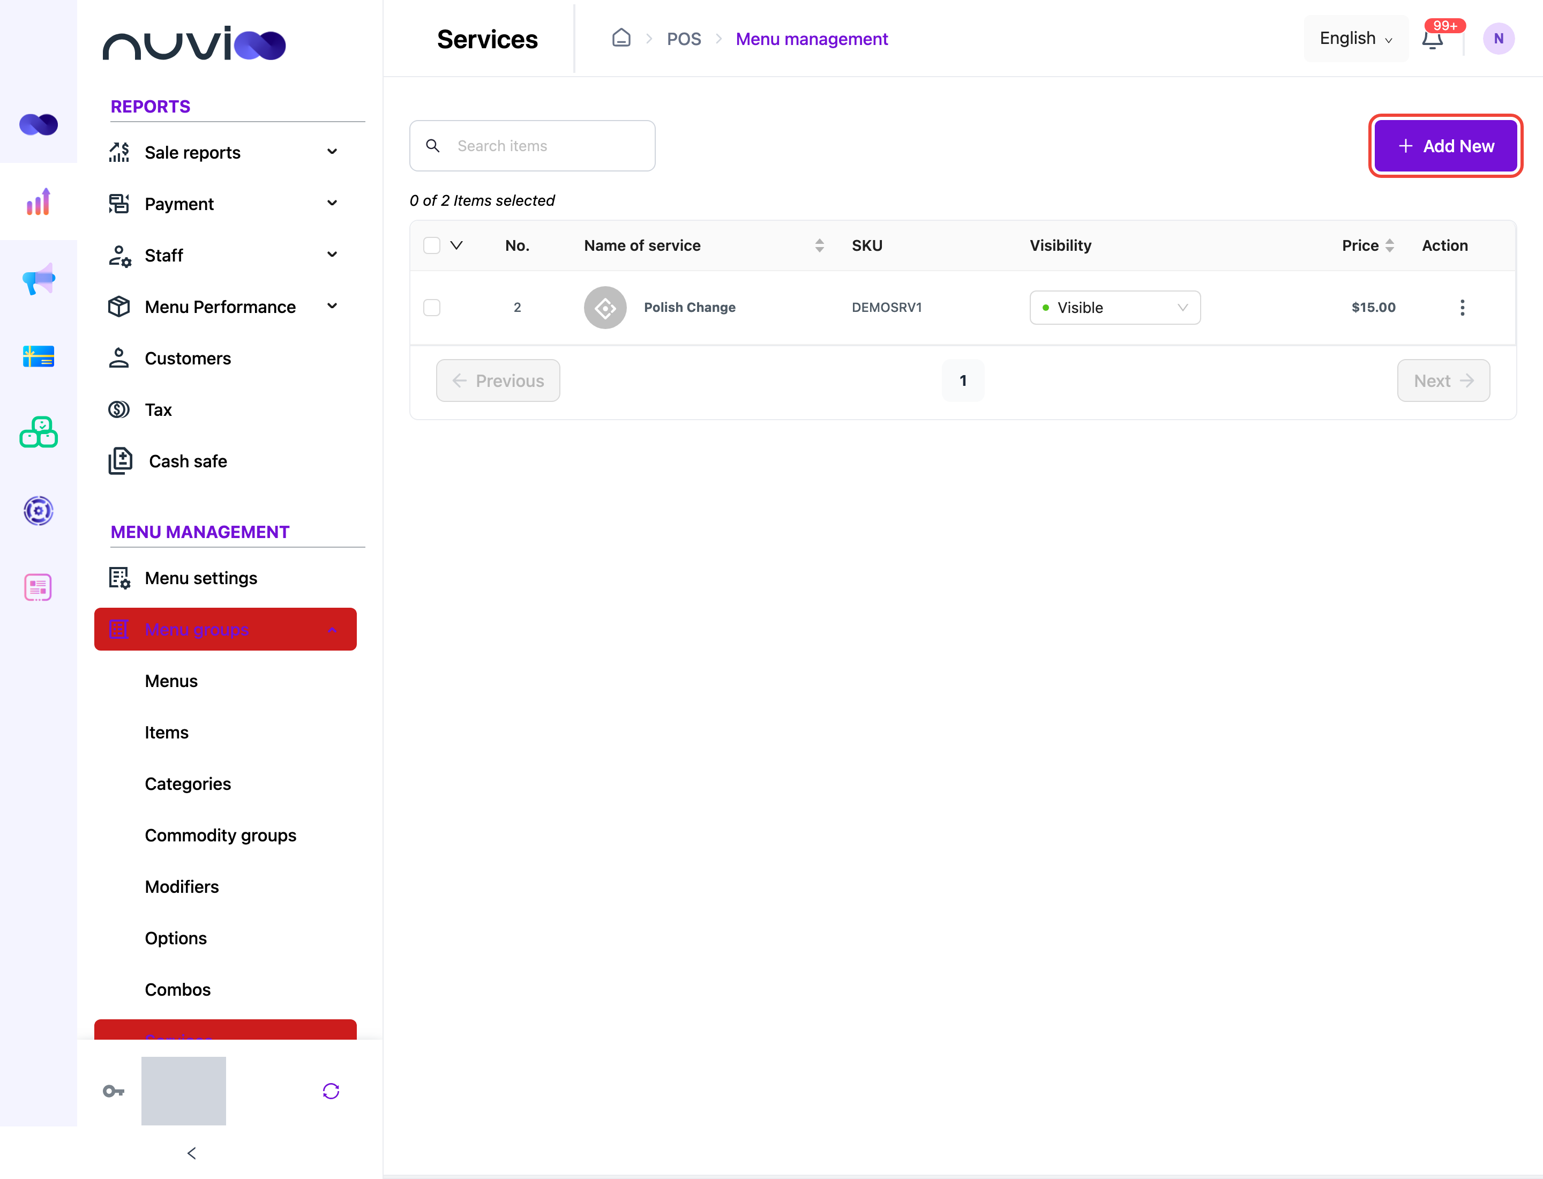Open the Modifiers submenu item
Viewport: 1543px width, 1179px height.
click(x=182, y=886)
